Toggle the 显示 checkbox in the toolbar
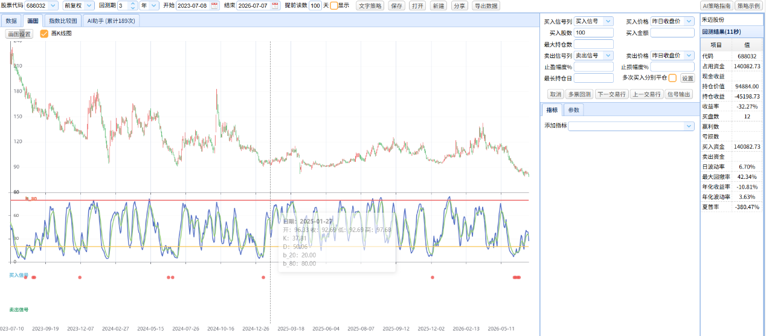Screen dimensions: 766x336 tap(334, 5)
